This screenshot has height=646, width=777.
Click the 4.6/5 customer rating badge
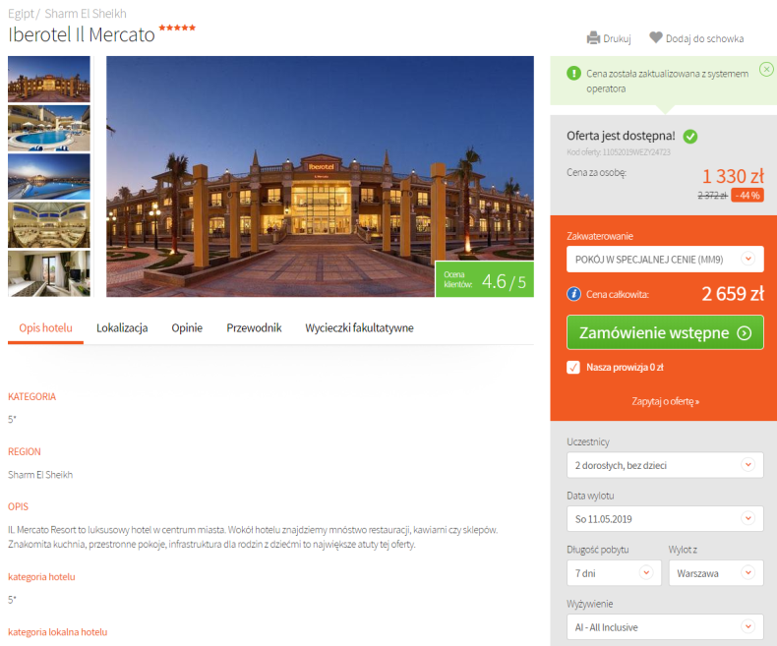484,279
